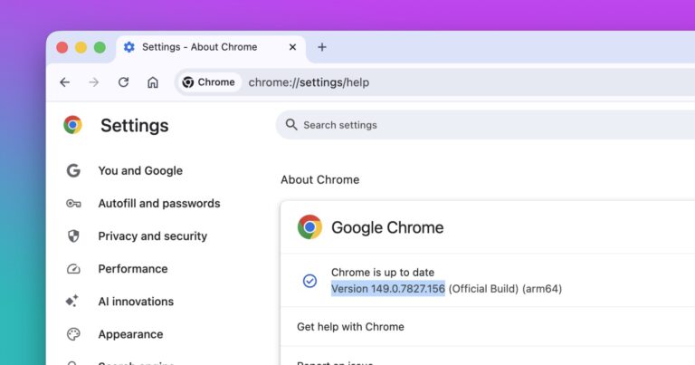Viewport: 695px width, 365px height.
Task: Click the (Official Build) (arm64) text
Action: [x=505, y=289]
